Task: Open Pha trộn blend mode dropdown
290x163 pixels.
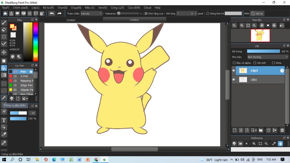Action: pos(268,57)
